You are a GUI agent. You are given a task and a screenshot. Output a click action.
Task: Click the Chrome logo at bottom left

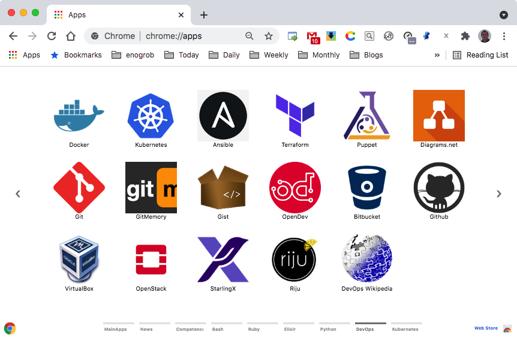[x=10, y=328]
